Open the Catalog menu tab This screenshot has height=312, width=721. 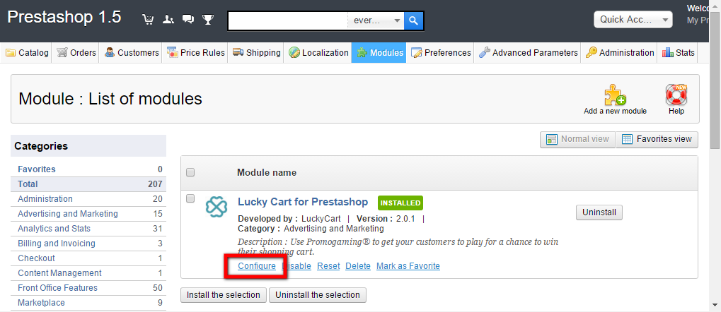pos(28,53)
